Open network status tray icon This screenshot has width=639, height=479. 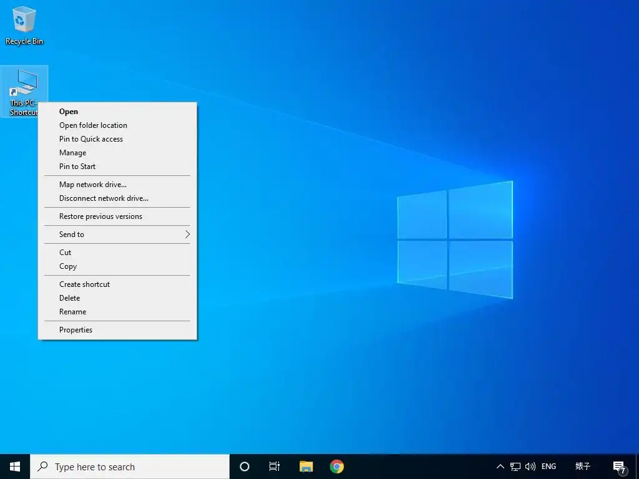coord(515,467)
